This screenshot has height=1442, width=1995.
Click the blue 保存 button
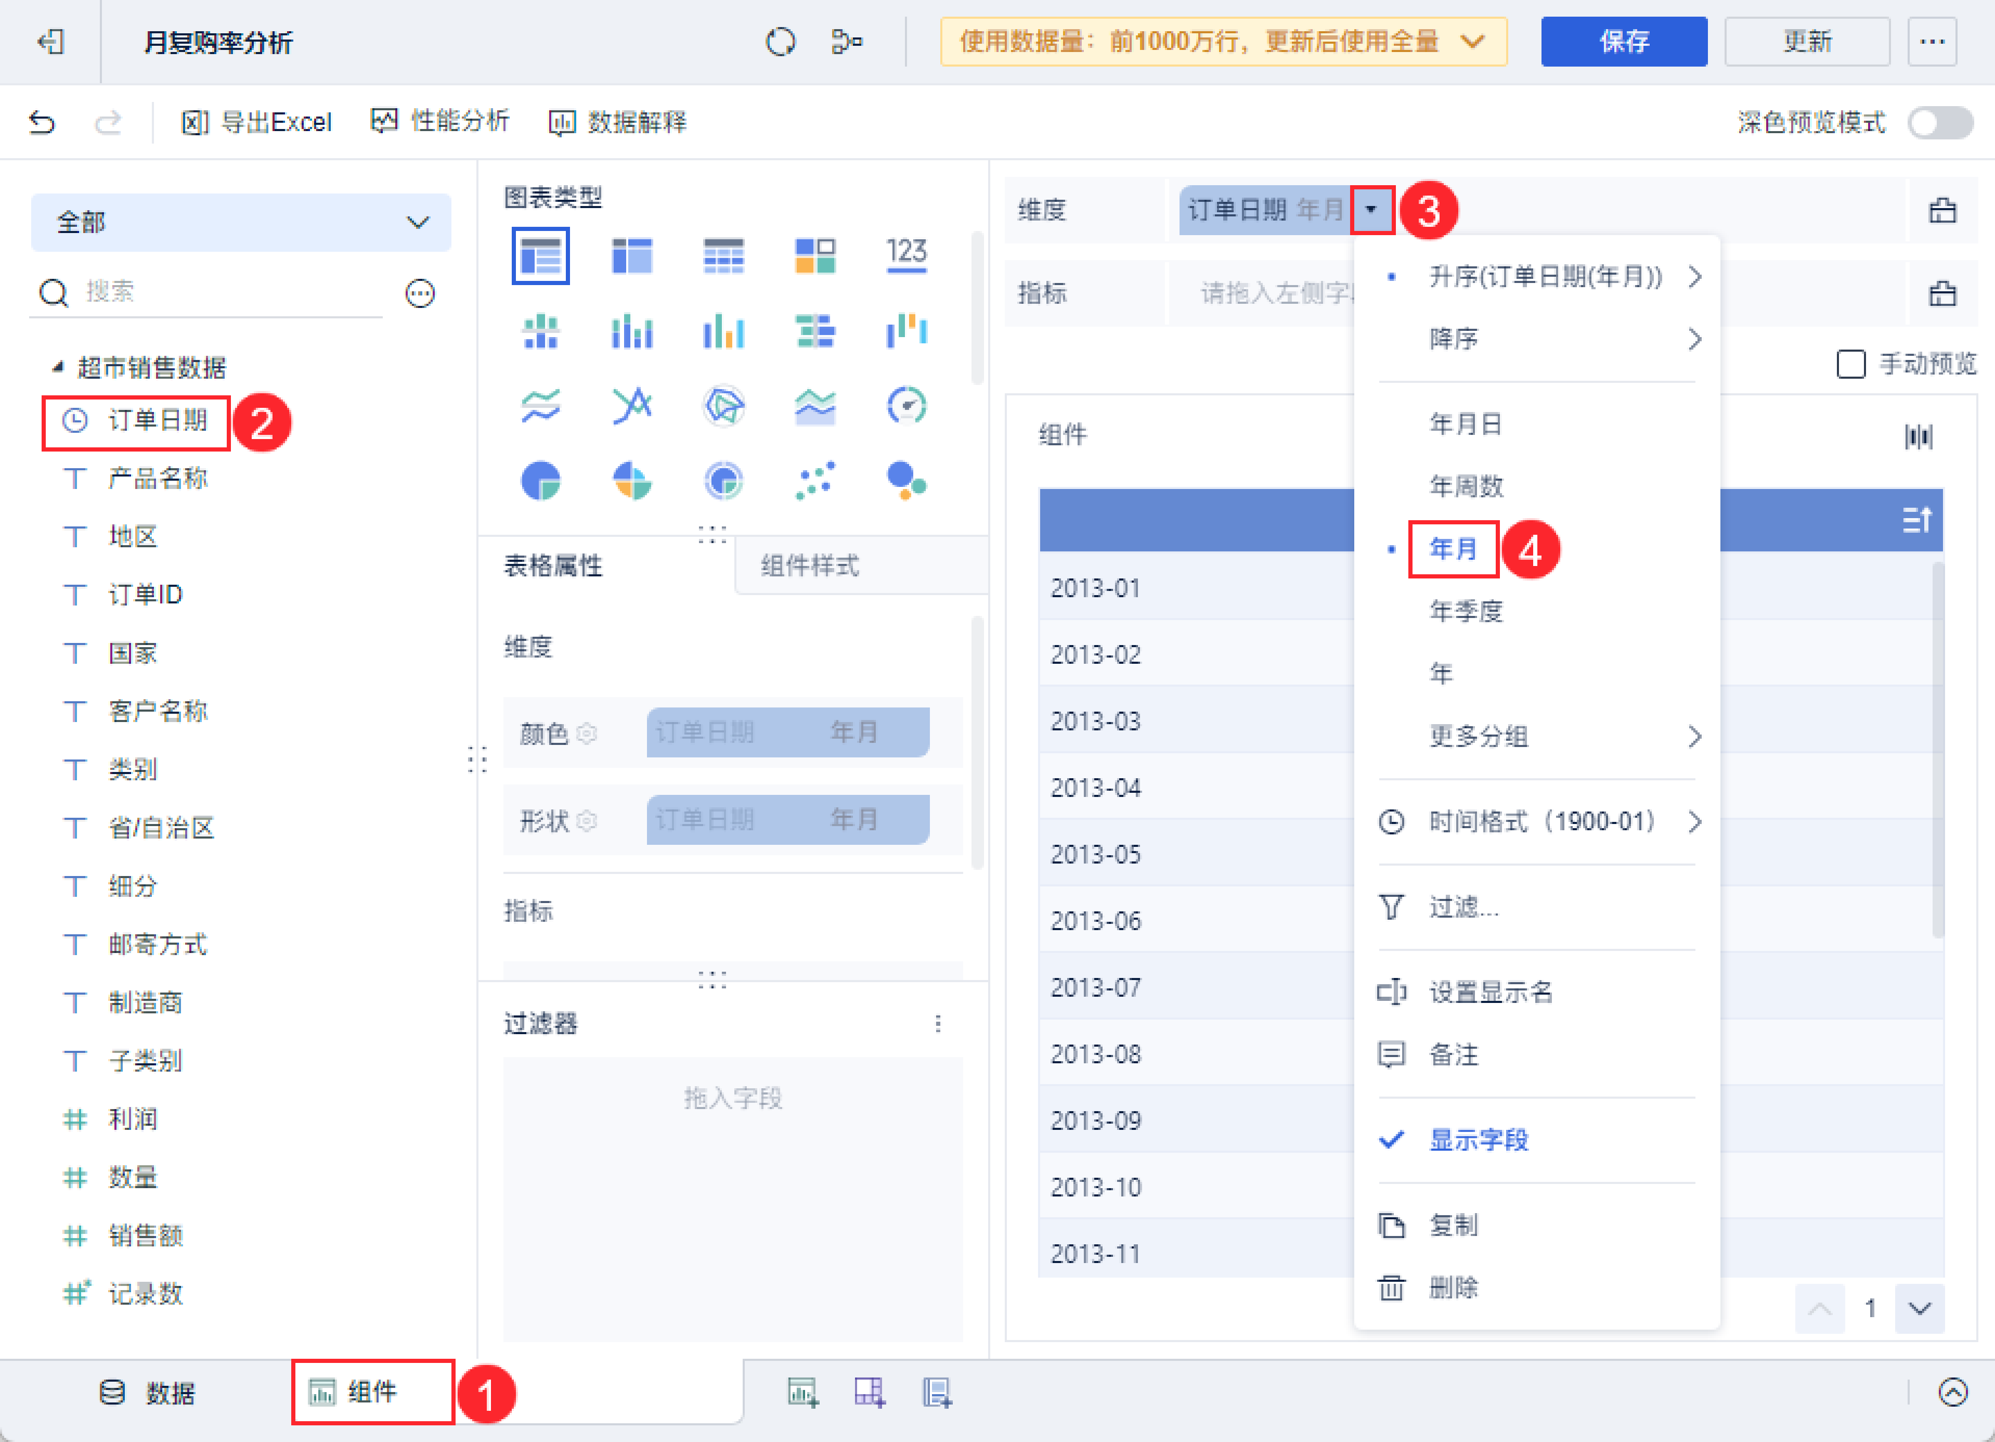[x=1623, y=41]
